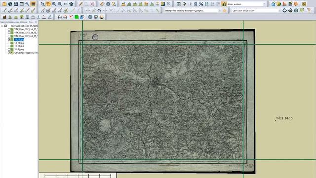Click the scale bar below the map
This screenshot has height=178, width=316.
[x=78, y=176]
